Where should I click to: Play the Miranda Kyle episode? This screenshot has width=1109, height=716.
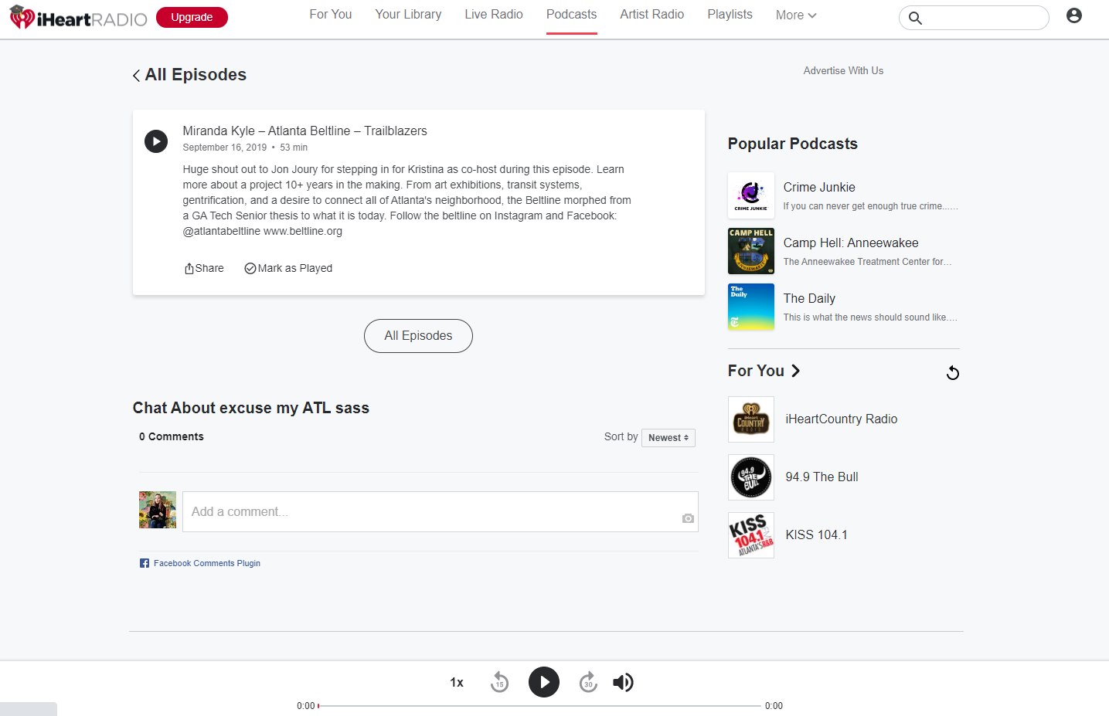click(156, 141)
